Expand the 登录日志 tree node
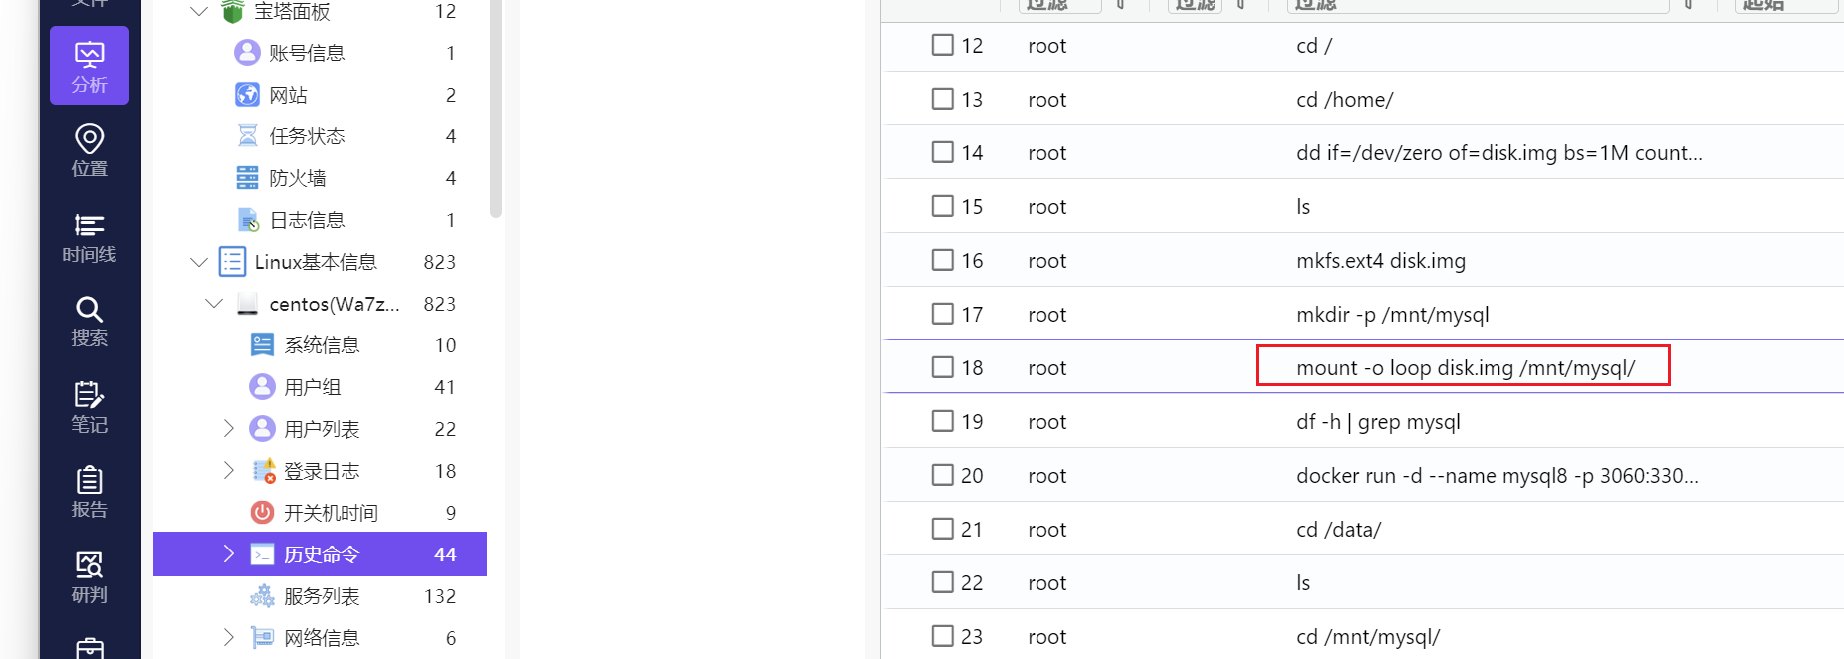The width and height of the screenshot is (1844, 659). click(x=229, y=471)
